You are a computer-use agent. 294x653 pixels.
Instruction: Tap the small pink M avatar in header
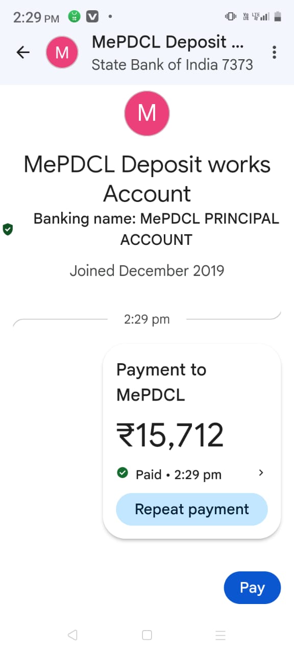click(x=62, y=53)
